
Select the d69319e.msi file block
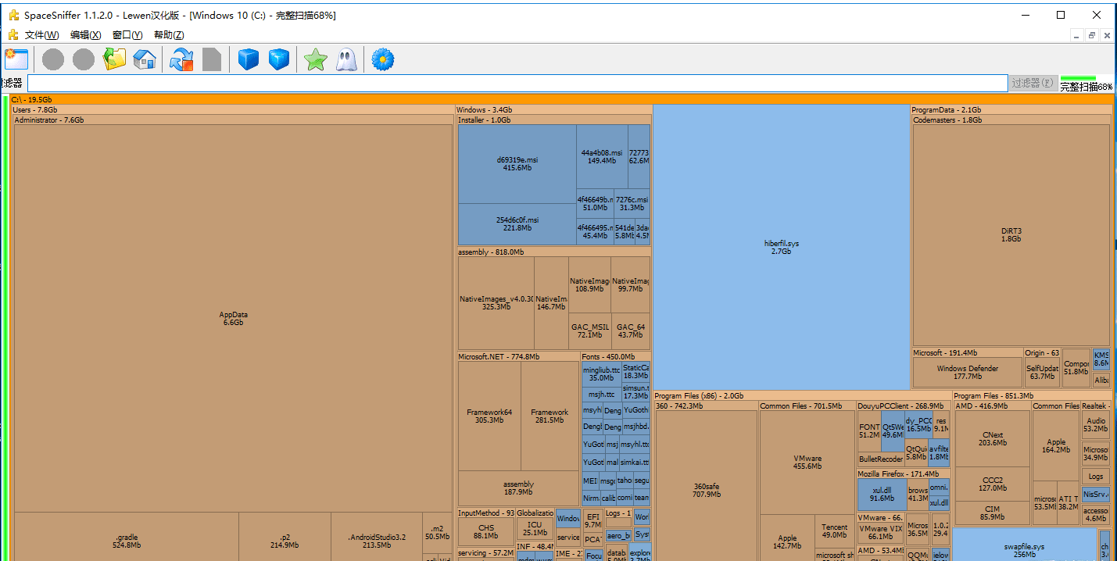[x=517, y=164]
